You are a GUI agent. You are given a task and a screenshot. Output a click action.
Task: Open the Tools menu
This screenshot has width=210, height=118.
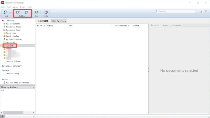coord(23,7)
